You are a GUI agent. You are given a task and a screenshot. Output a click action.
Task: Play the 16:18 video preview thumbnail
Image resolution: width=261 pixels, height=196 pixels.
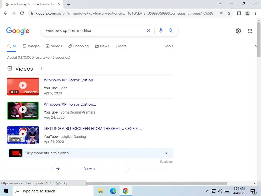[x=23, y=111]
